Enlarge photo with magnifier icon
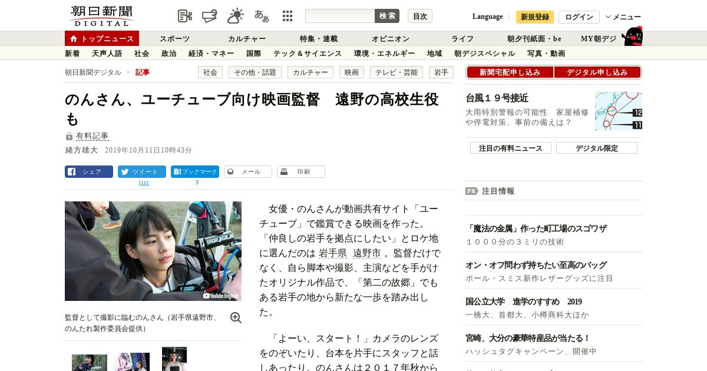Viewport: 707px width, 371px height. click(x=236, y=317)
